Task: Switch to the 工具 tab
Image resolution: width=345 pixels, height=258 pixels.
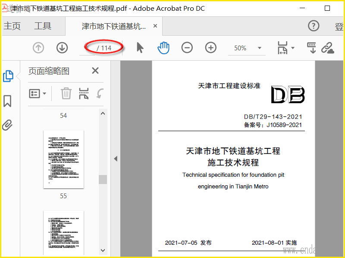Action: (x=43, y=26)
